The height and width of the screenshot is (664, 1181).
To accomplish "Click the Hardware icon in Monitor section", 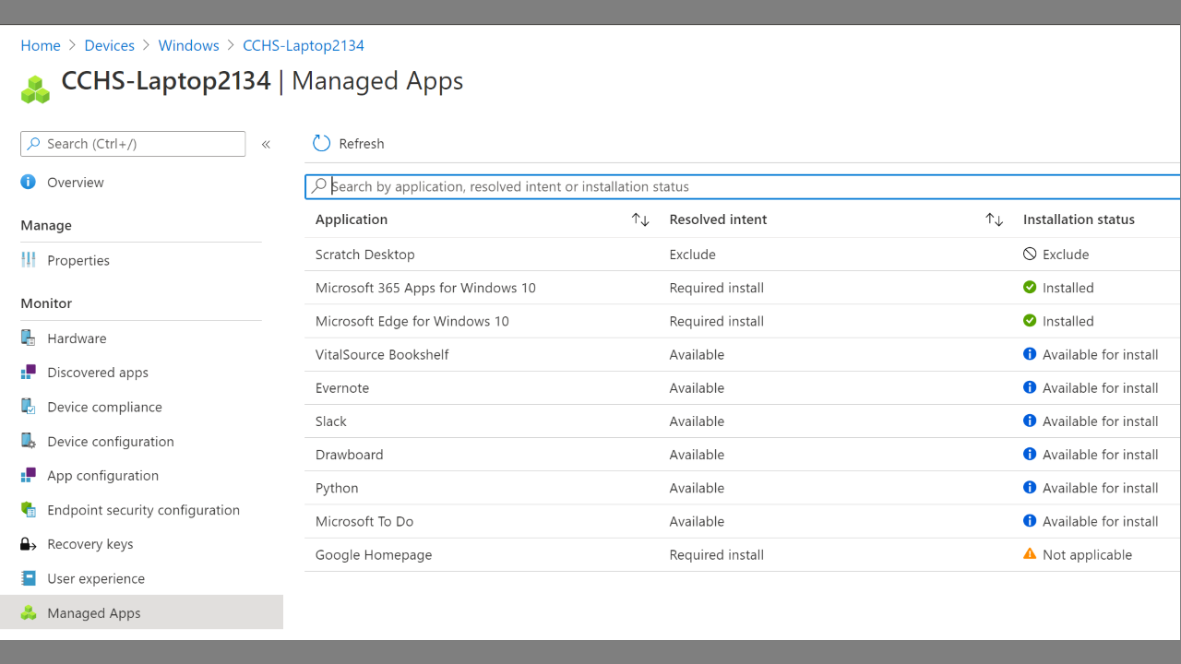I will (29, 338).
